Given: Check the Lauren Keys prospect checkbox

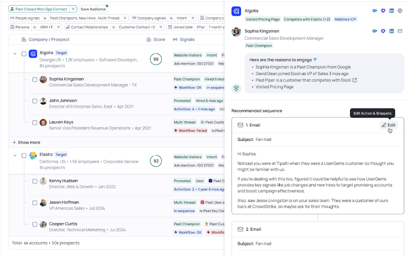Looking at the screenshot, I should coord(35,123).
